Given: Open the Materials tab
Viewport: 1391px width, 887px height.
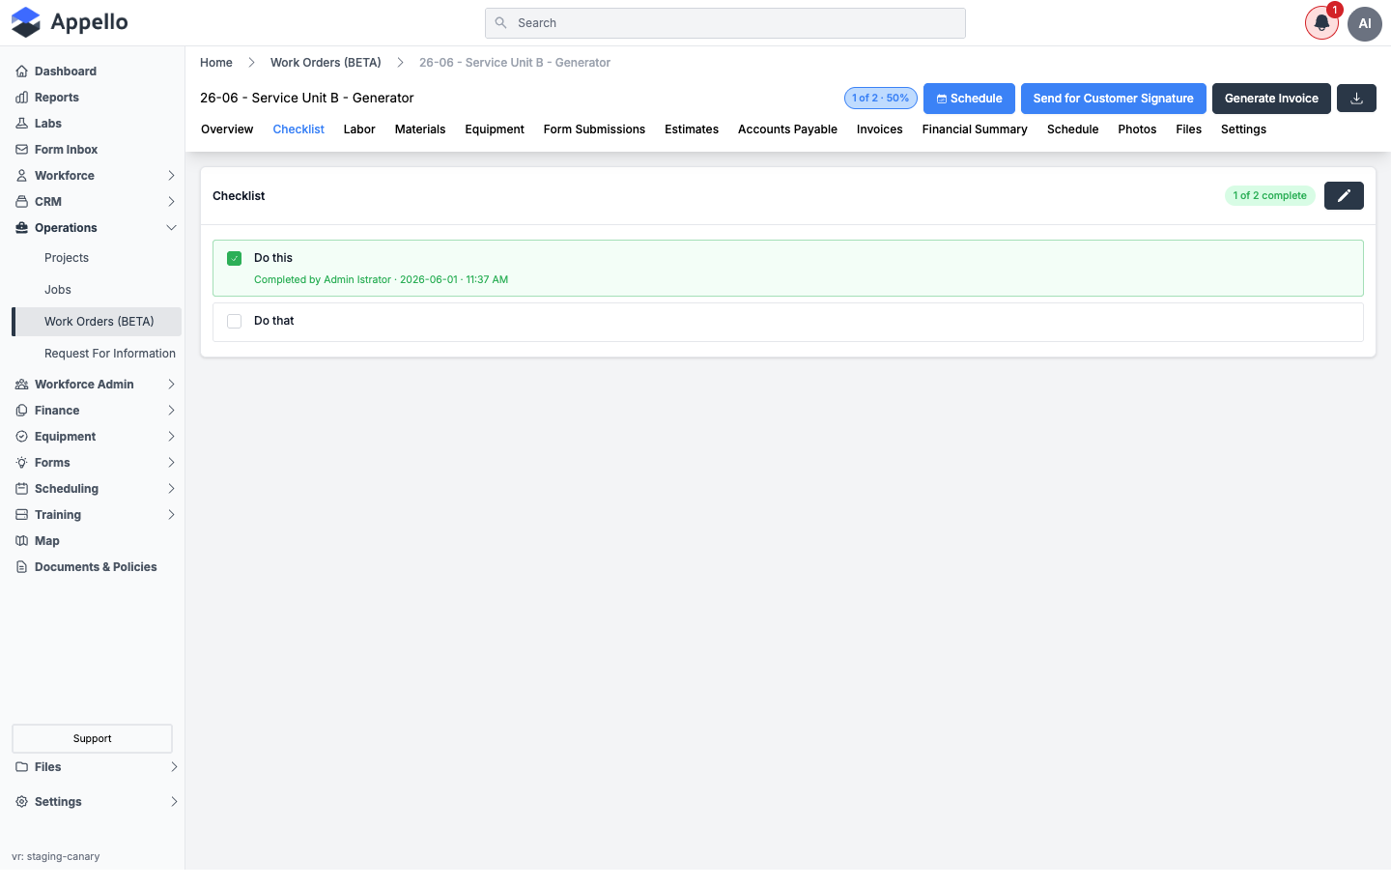Looking at the screenshot, I should 420,129.
